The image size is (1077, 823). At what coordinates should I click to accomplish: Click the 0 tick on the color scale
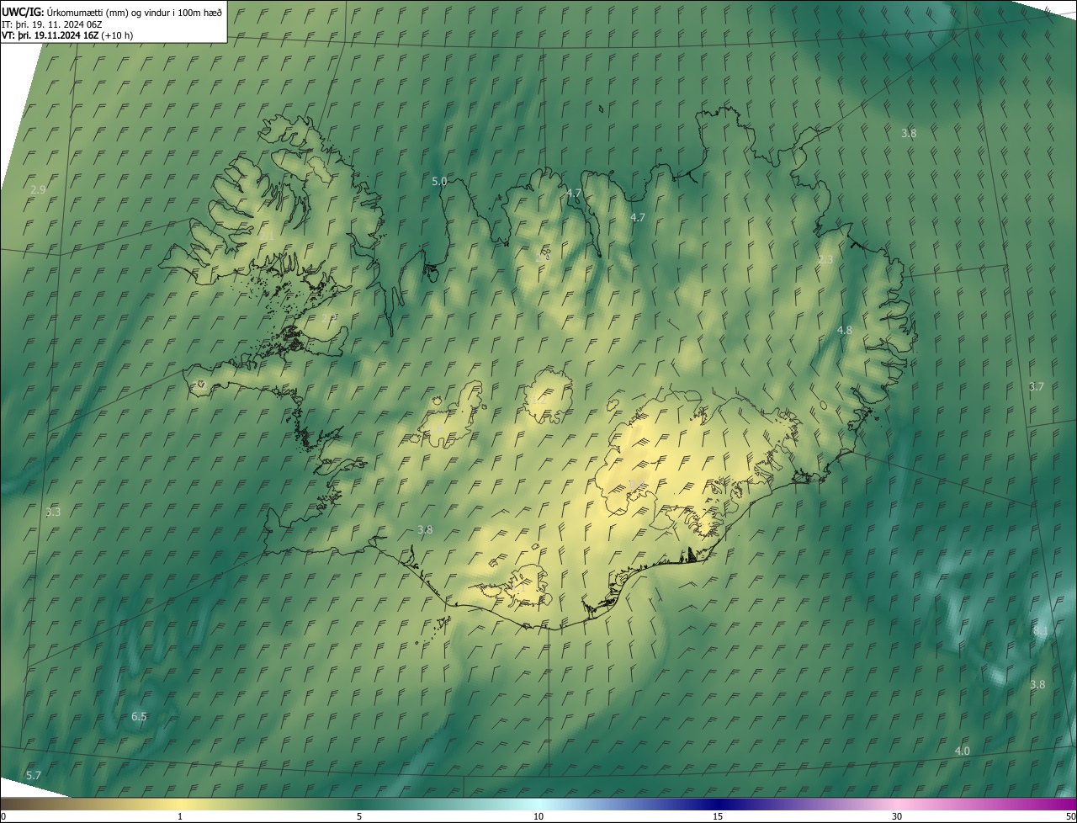tap(3, 817)
